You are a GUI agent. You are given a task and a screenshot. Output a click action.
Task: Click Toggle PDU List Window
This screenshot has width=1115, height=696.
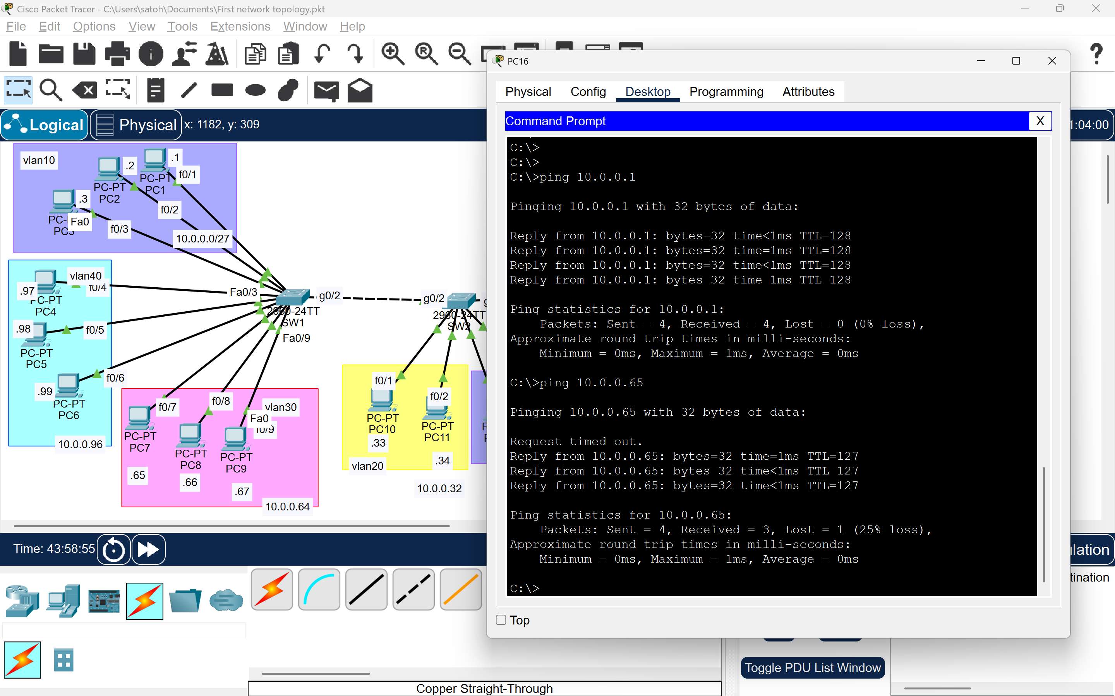pos(813,667)
